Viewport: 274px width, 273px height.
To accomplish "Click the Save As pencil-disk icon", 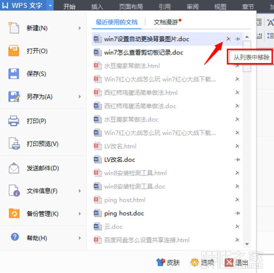I will point(14,96).
